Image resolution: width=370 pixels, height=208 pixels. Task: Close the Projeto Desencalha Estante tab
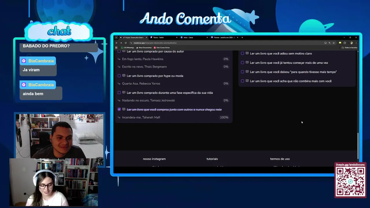(x=146, y=37)
